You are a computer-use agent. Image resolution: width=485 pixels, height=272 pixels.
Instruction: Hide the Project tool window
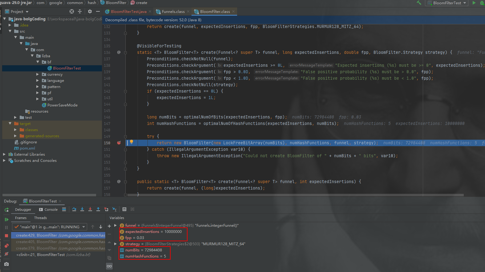coord(98,11)
